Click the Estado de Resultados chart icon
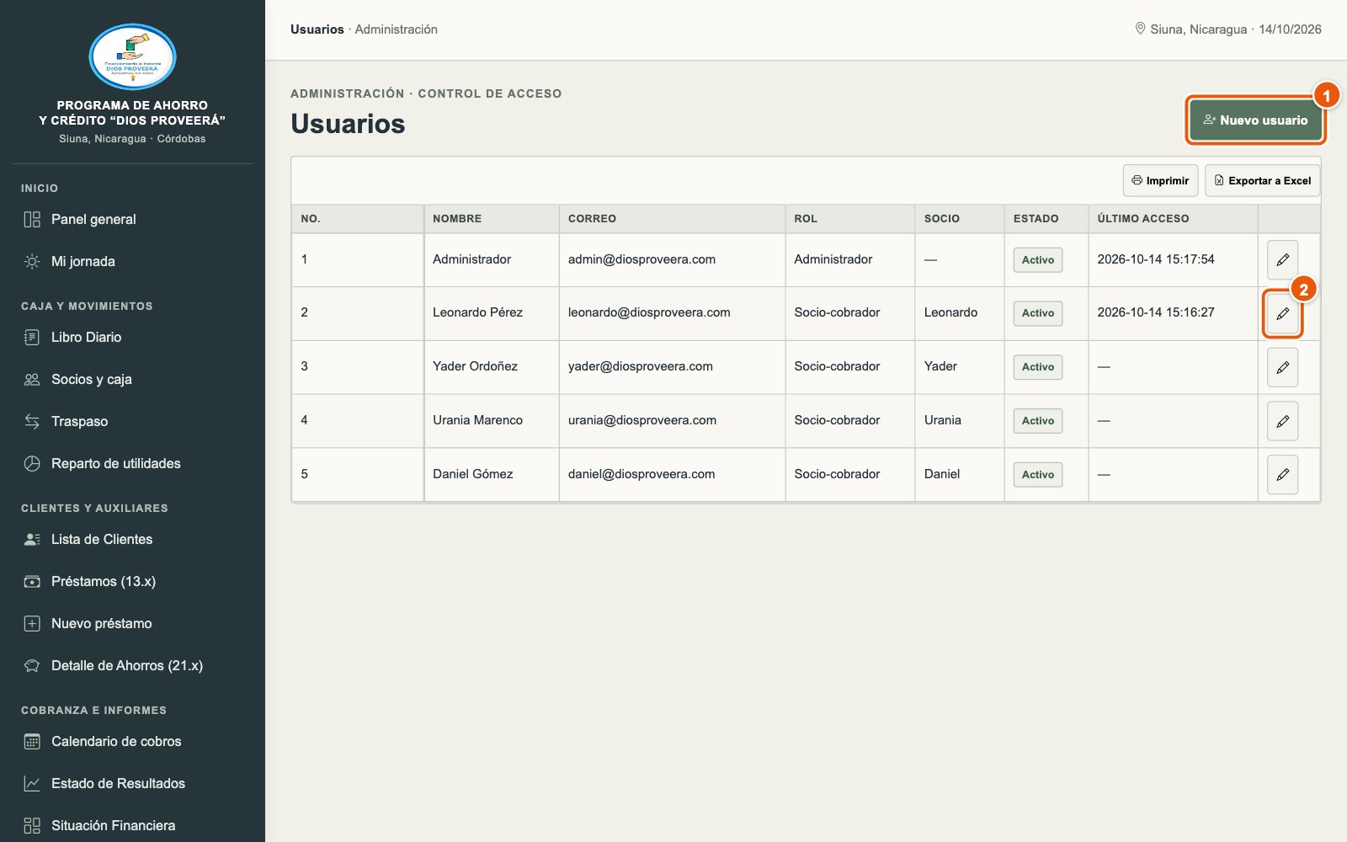 pos(32,784)
